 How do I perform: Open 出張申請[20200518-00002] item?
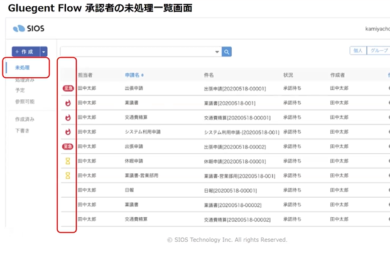[x=235, y=147]
